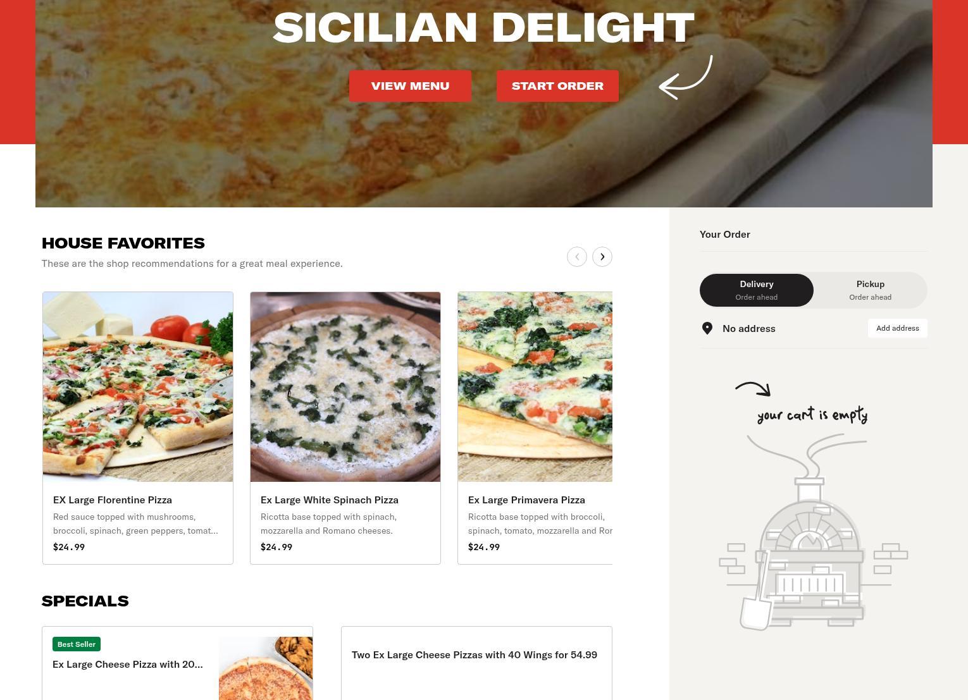The width and height of the screenshot is (968, 700).
Task: Open Two Ex Large Cheese Pizzas with 40 Wings
Action: (476, 663)
